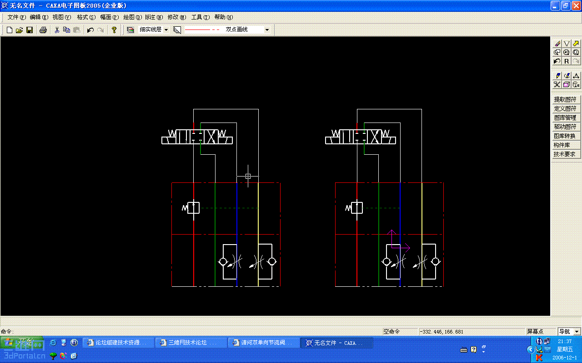582x363 pixels.
Task: Select the yellow arrow tool in right panel
Action: coord(576,44)
